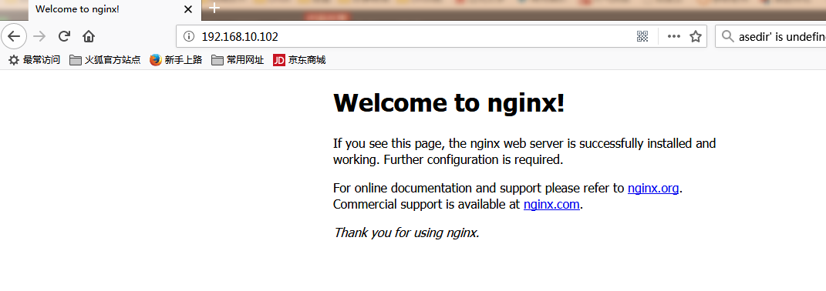The width and height of the screenshot is (826, 291).
Task: Open 京东商城 bookmark
Action: pyautogui.click(x=299, y=60)
